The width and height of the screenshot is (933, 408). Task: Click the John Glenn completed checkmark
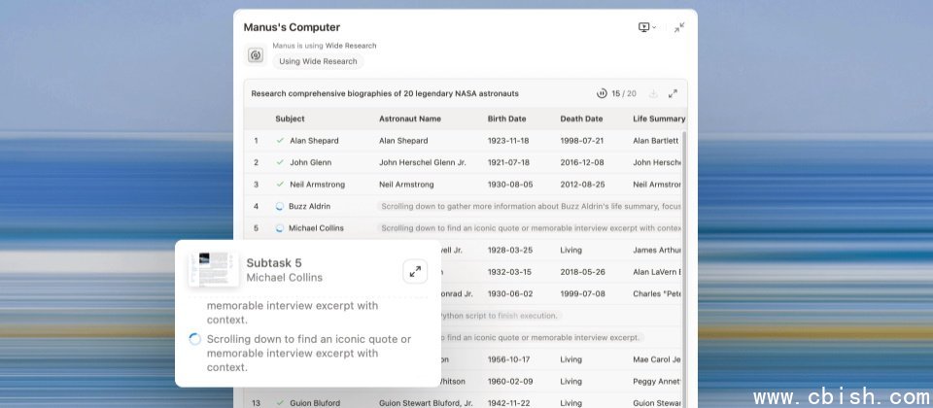click(280, 162)
